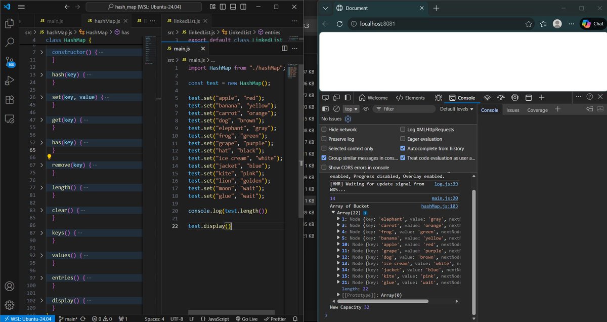The width and height of the screenshot is (607, 322).
Task: Open DevTools help question mark
Action: pyautogui.click(x=590, y=97)
